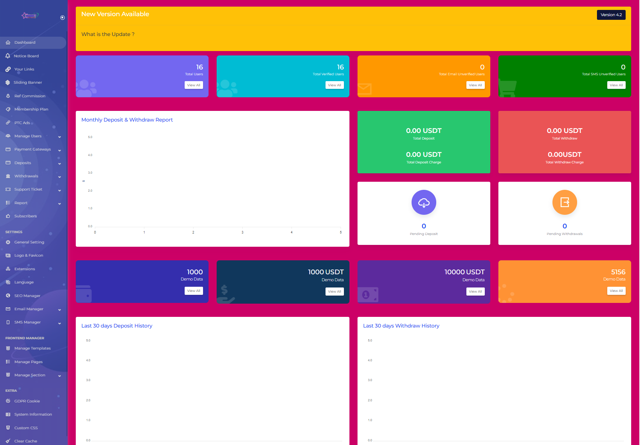Click the Version 4.2 button
Image resolution: width=640 pixels, height=445 pixels.
pos(611,15)
